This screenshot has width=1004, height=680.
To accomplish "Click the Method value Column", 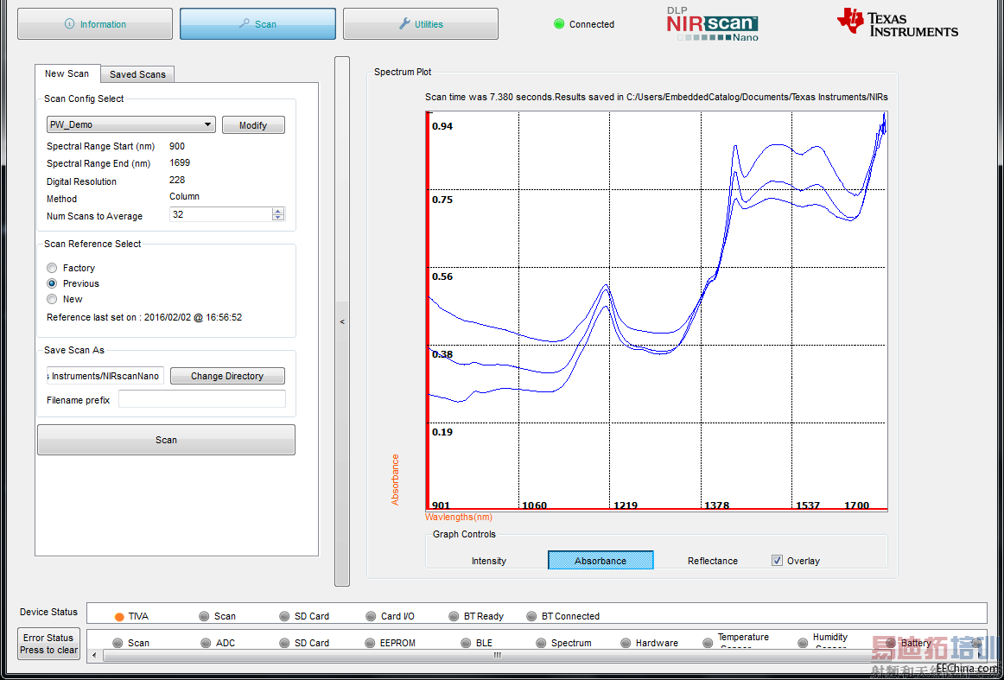I will (x=184, y=197).
